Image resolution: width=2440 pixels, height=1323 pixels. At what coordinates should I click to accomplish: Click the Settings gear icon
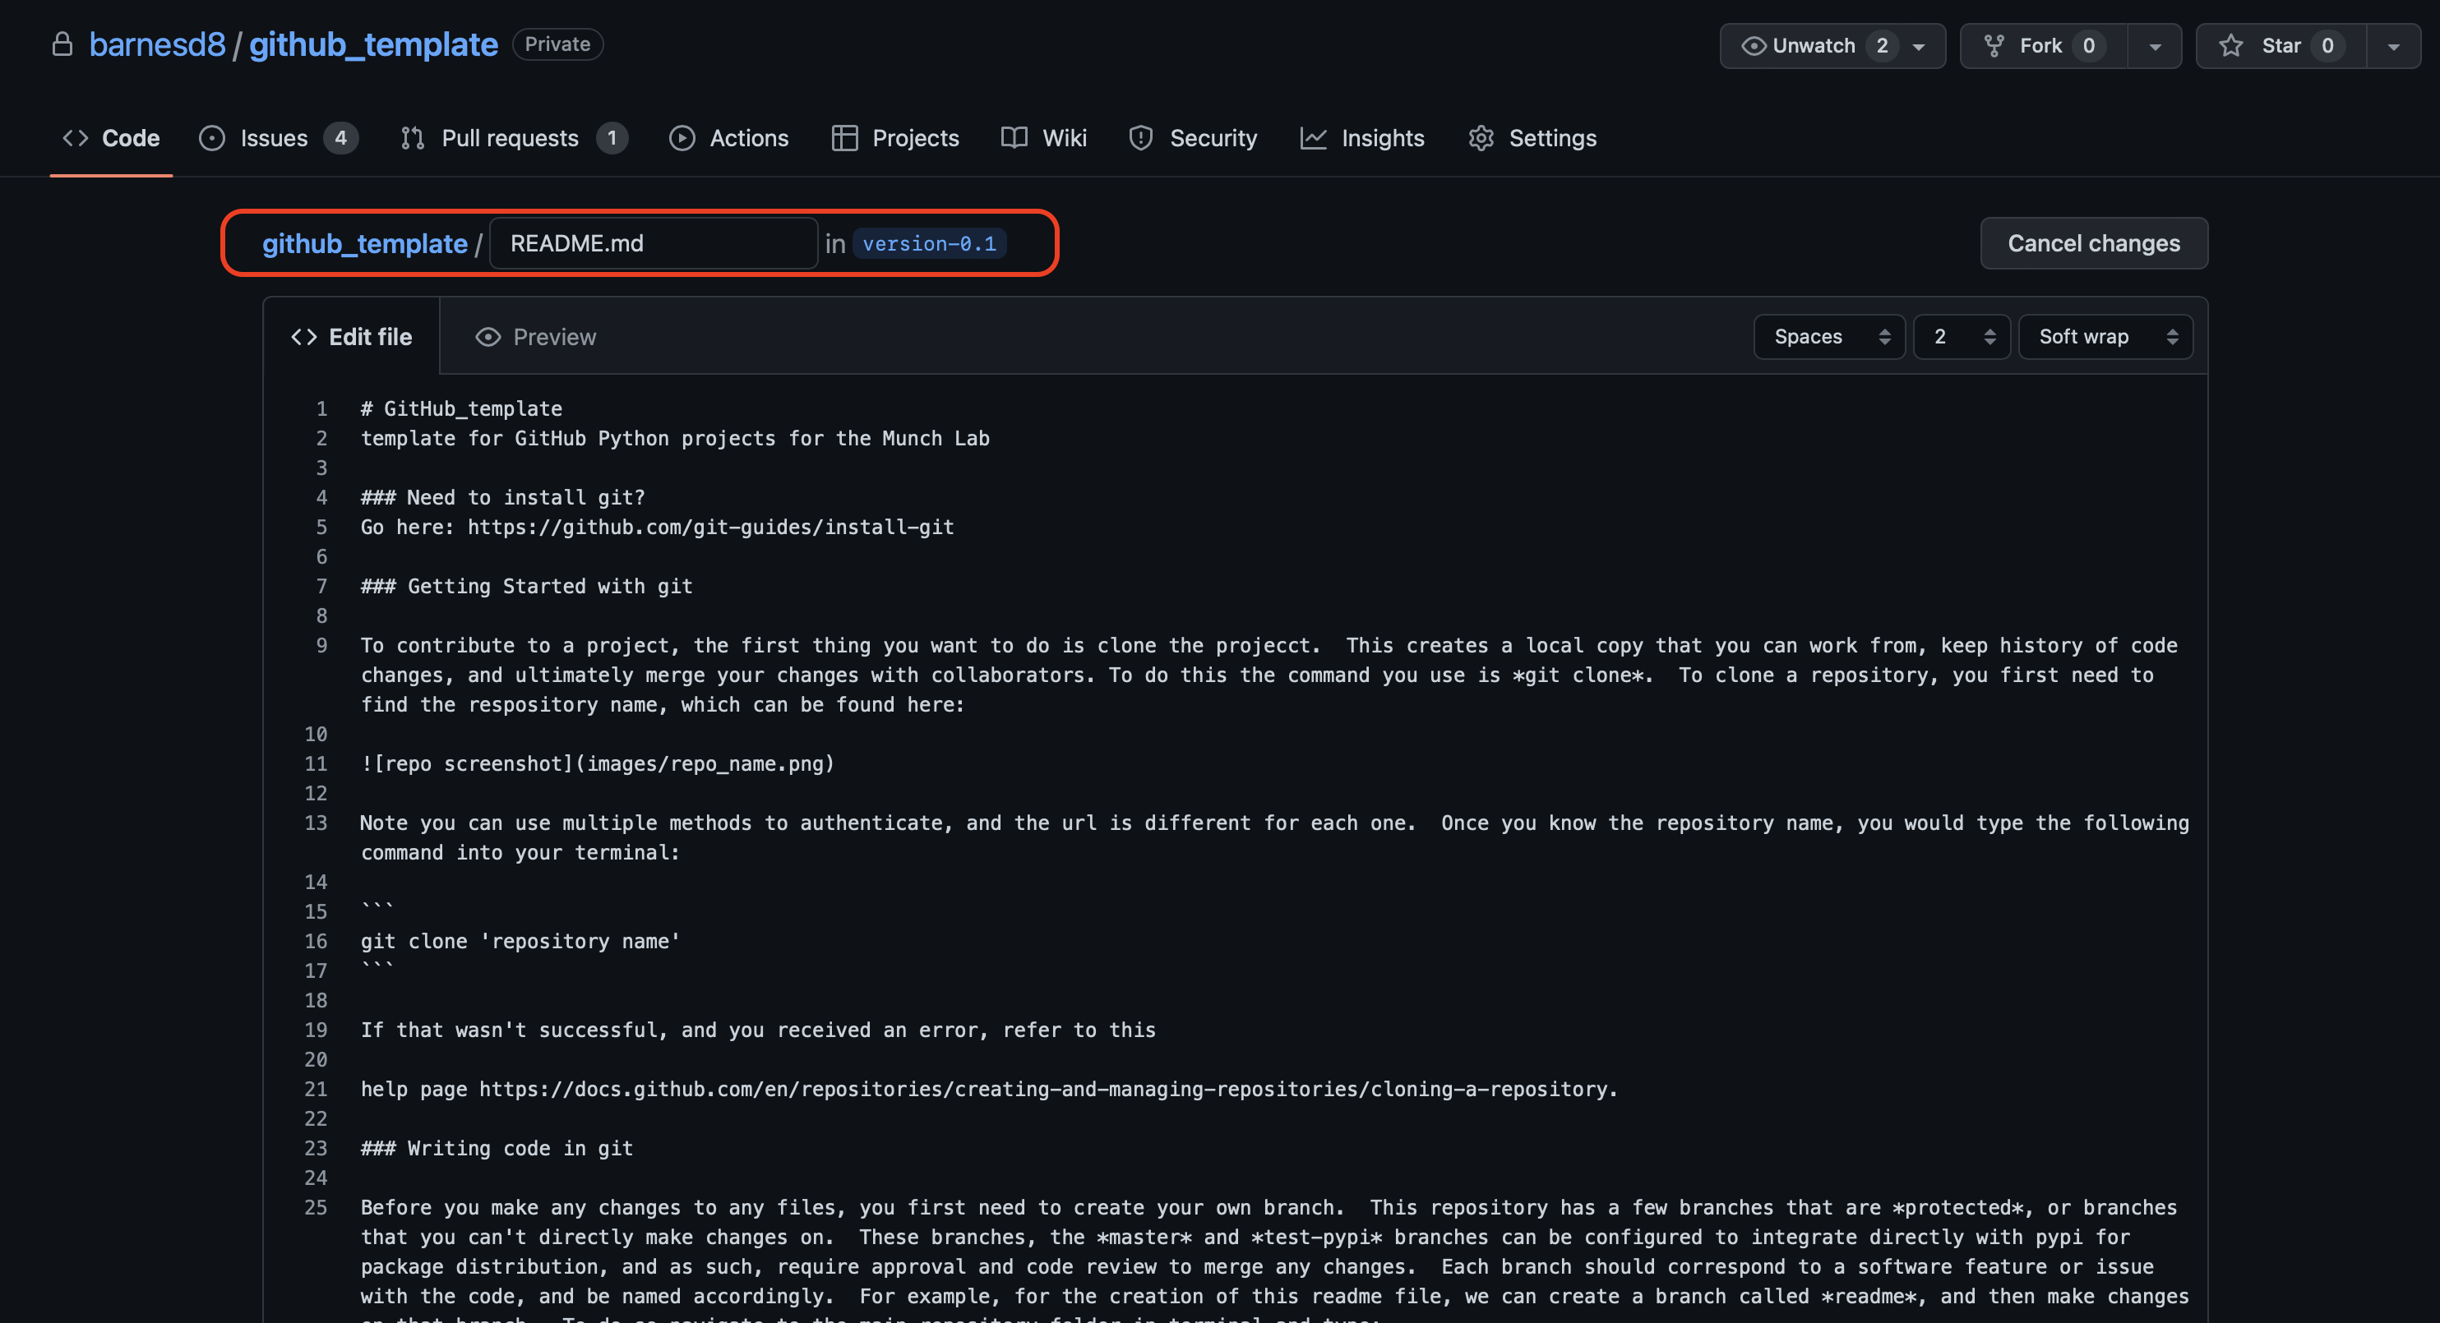[x=1481, y=138]
